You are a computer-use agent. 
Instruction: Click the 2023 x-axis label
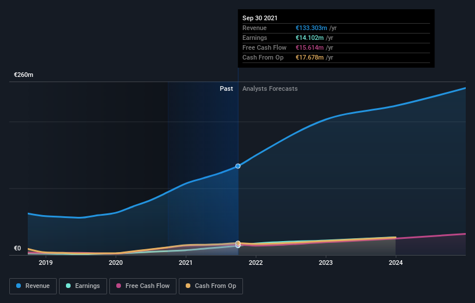click(326, 263)
